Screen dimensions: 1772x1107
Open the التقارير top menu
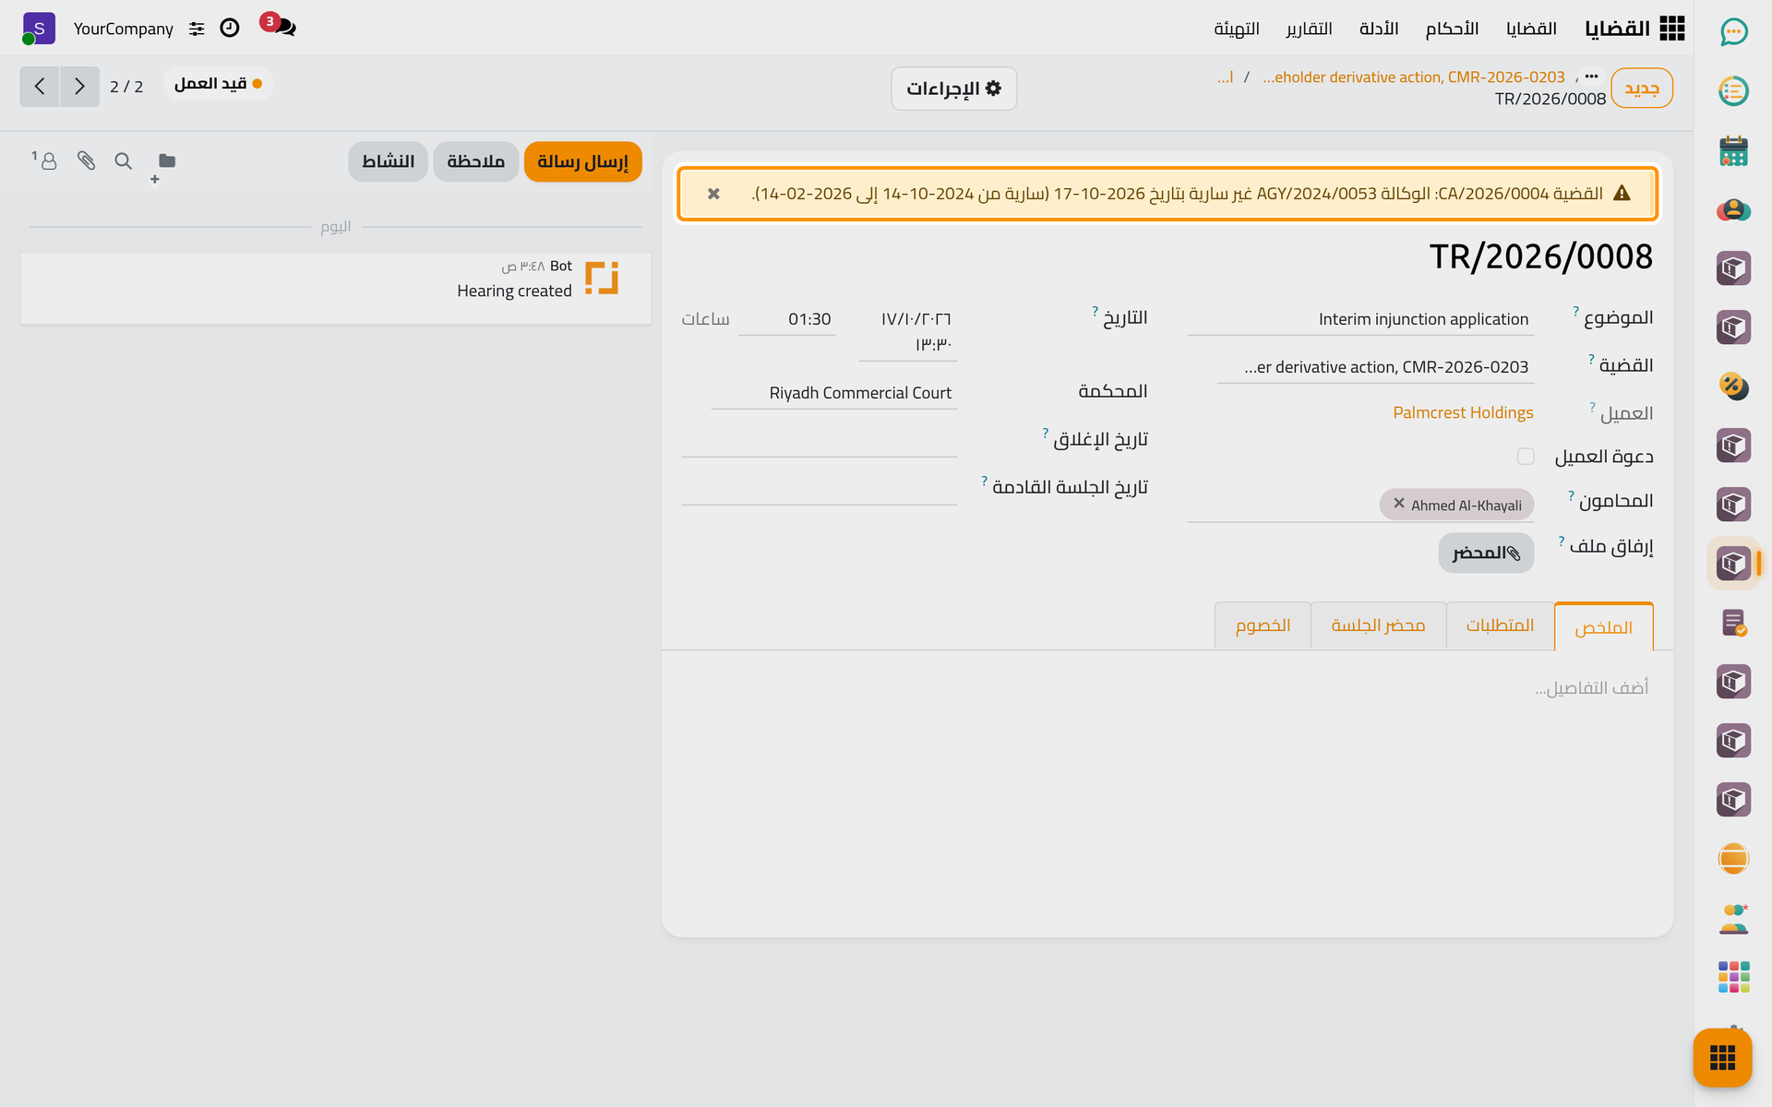click(x=1309, y=29)
